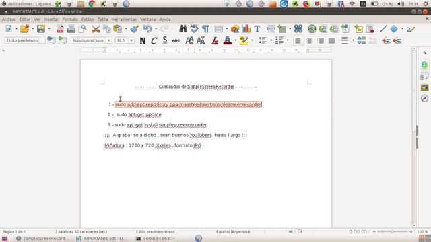Insert a basic diamond shape
431x242 pixels.
click(394, 28)
